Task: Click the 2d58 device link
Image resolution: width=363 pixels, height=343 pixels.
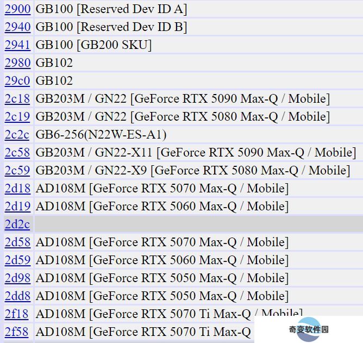Action: click(17, 242)
